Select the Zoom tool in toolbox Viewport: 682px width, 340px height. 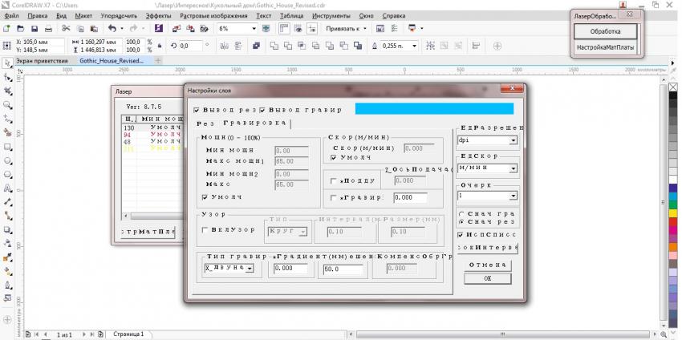8,105
